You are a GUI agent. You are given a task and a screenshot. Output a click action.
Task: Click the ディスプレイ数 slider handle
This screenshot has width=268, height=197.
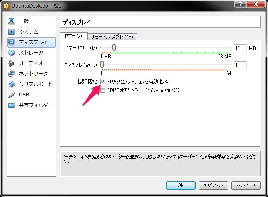pyautogui.click(x=102, y=65)
